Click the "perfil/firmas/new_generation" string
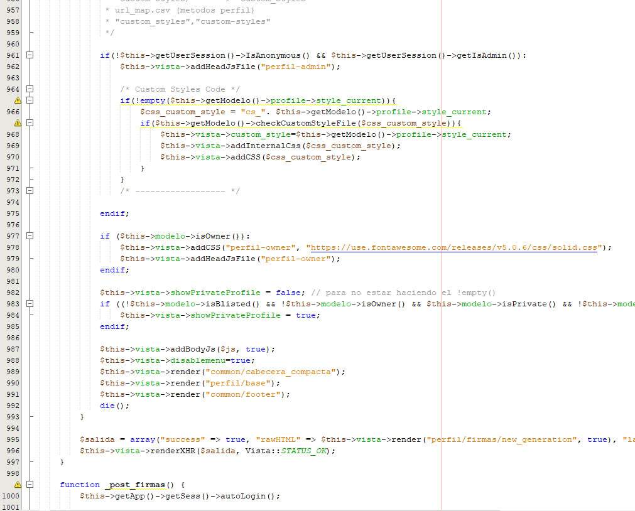 pos(501,439)
